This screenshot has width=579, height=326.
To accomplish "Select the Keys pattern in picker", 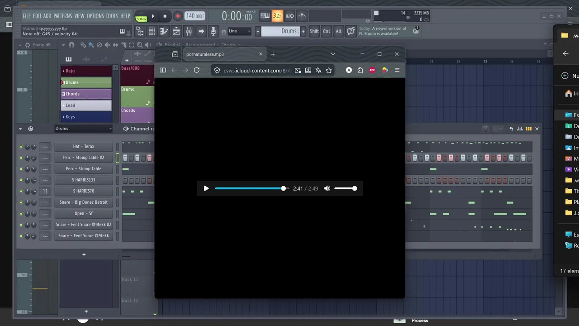I will (x=86, y=117).
